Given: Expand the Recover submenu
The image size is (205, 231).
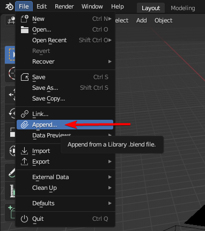Looking at the screenshot, I should 65,61.
